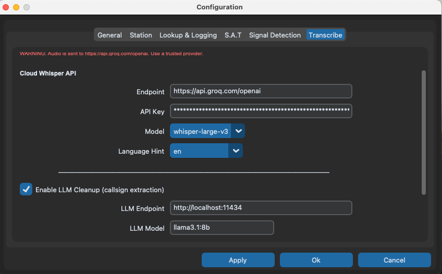Select the Lookup & Logging tab
Screen dimensions: 442x274
(188, 35)
